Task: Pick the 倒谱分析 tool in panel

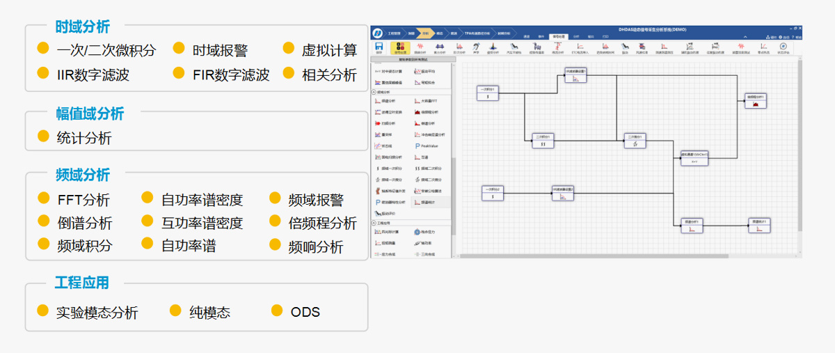Action: tap(425, 123)
